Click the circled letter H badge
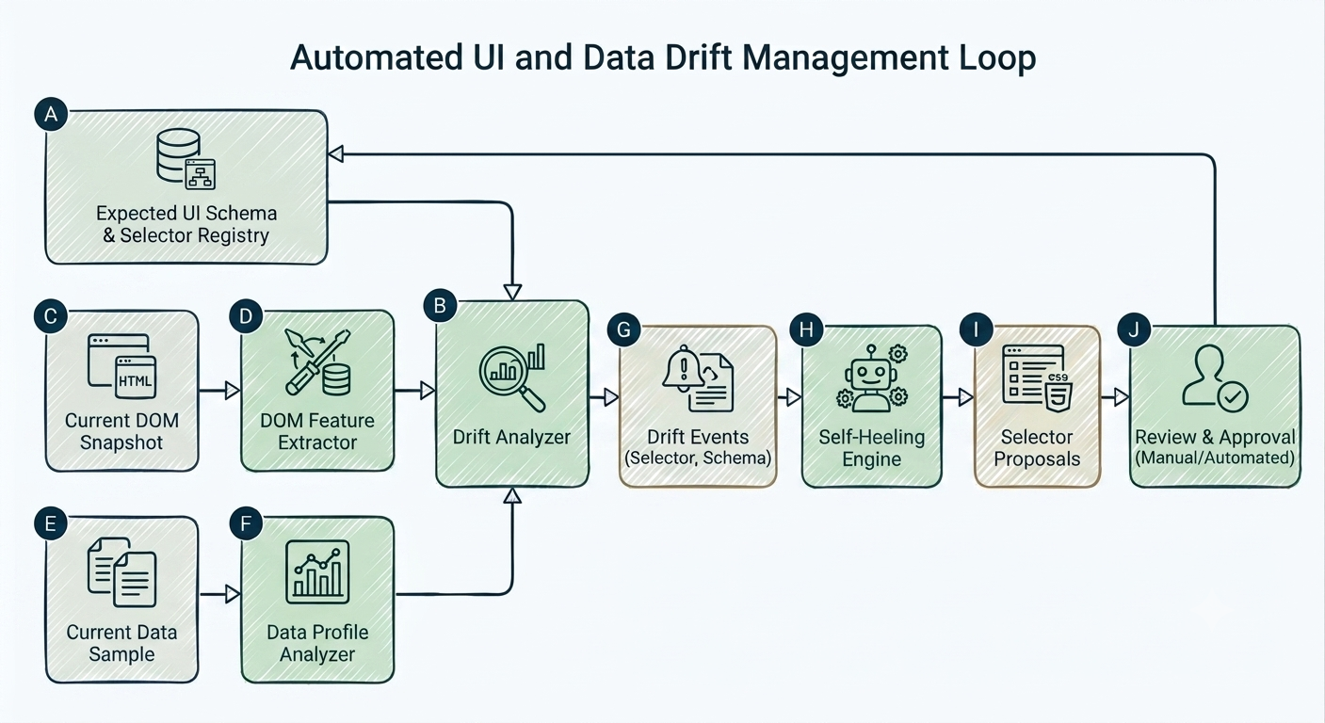 [x=805, y=330]
